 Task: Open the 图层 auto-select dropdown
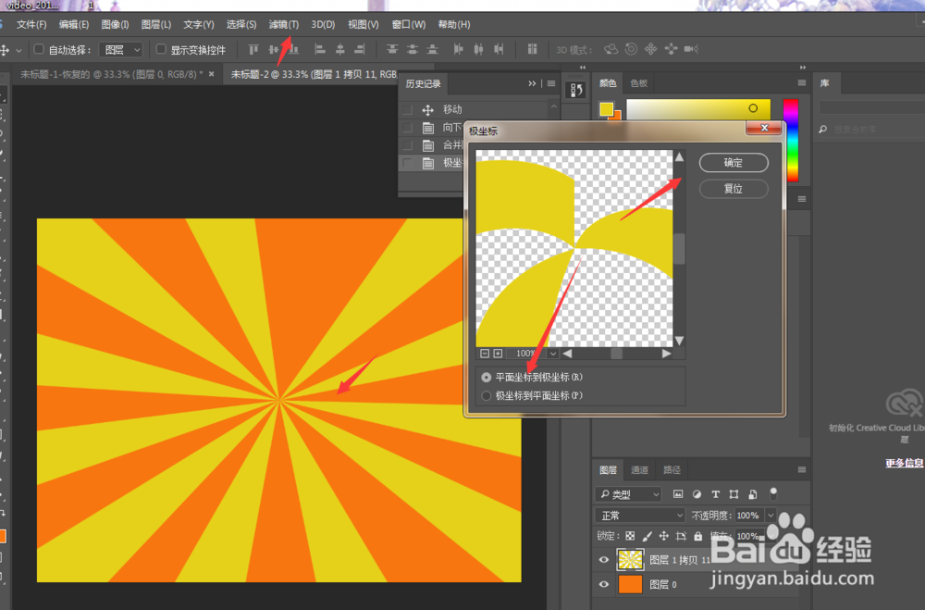[x=121, y=50]
